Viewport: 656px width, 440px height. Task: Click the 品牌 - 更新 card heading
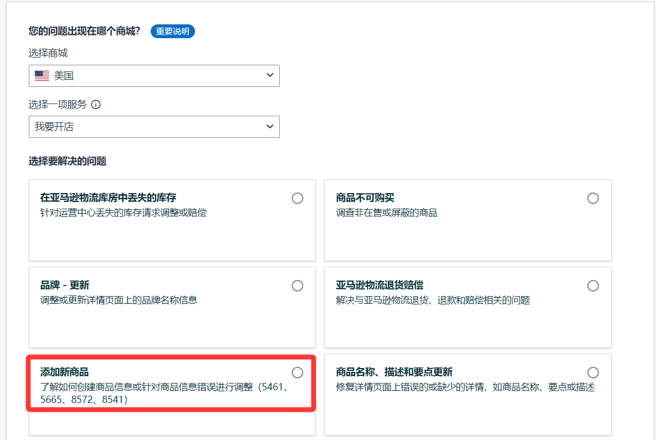[64, 285]
